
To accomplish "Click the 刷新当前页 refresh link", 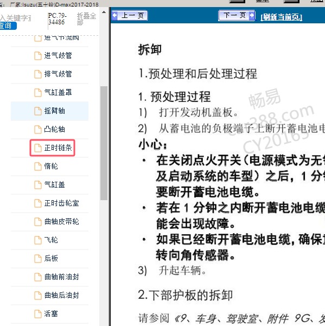I will [282, 17].
